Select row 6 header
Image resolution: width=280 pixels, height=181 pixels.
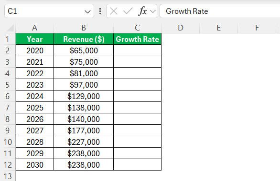[8, 96]
